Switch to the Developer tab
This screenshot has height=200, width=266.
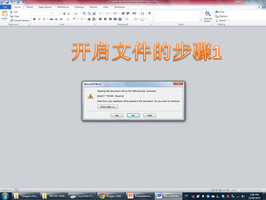120,7
